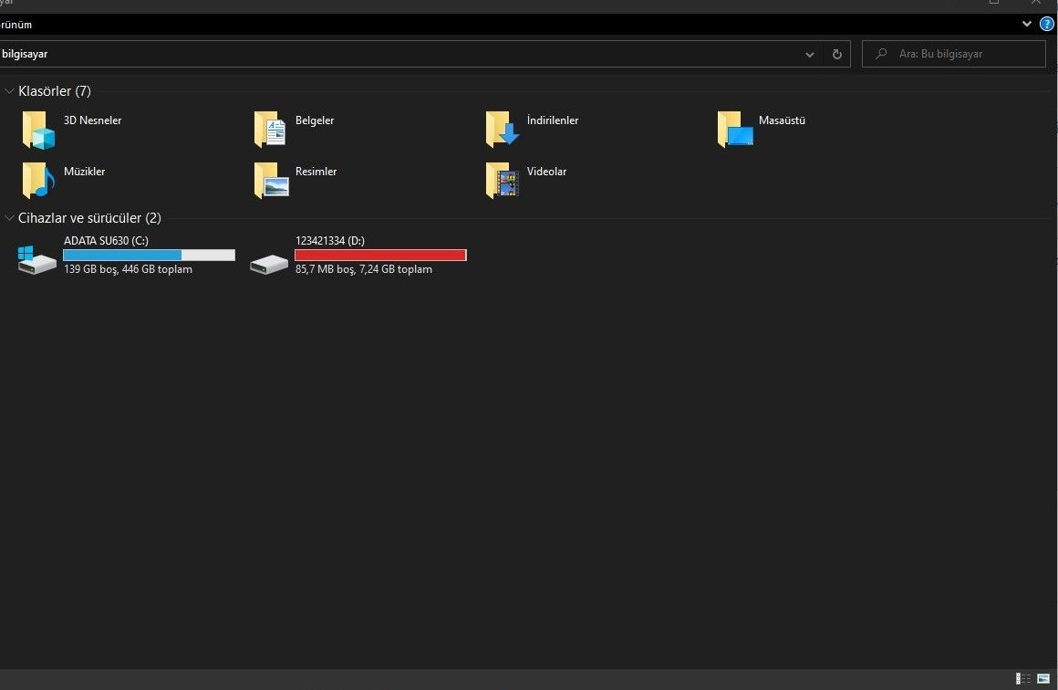Select the ADATA SU630 (C:) drive icon
This screenshot has height=690, width=1058.
(37, 259)
